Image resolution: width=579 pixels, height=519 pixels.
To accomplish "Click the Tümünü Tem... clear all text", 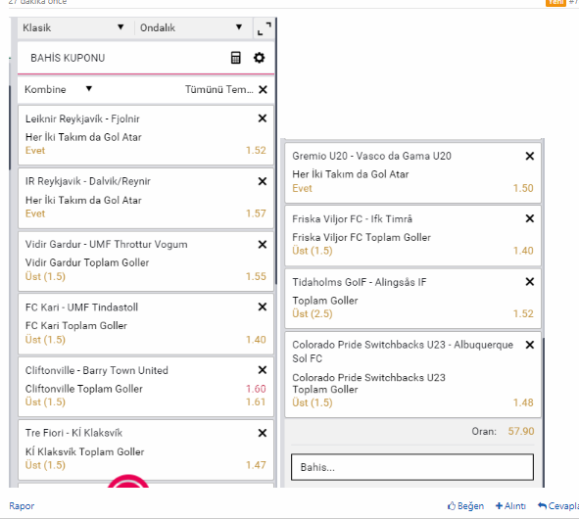I will point(219,89).
